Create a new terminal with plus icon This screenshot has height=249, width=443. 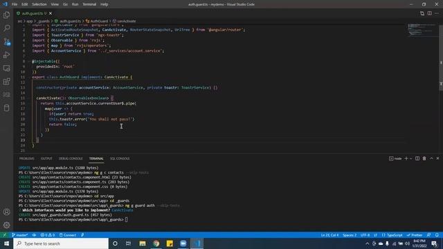[x=406, y=158]
